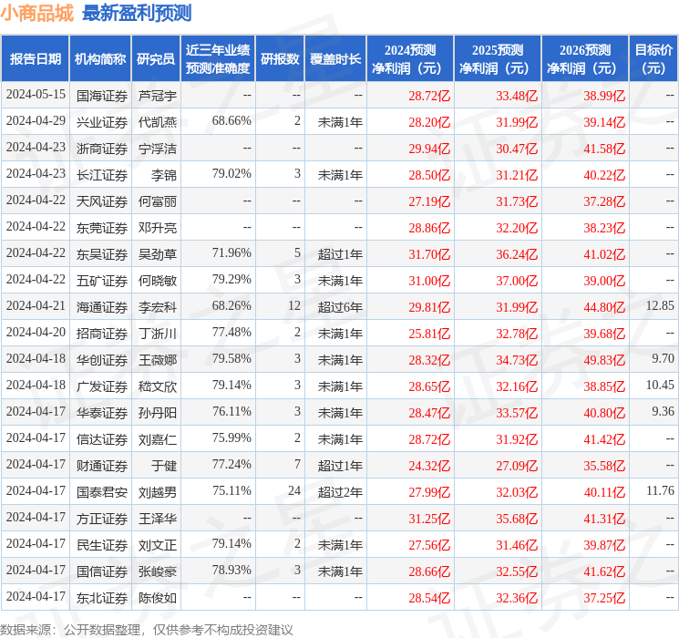Click analyst name 王泽华
679x638 pixels.
tap(157, 519)
